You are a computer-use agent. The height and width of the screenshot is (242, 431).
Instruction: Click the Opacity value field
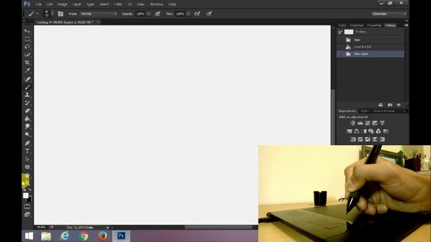tap(141, 13)
